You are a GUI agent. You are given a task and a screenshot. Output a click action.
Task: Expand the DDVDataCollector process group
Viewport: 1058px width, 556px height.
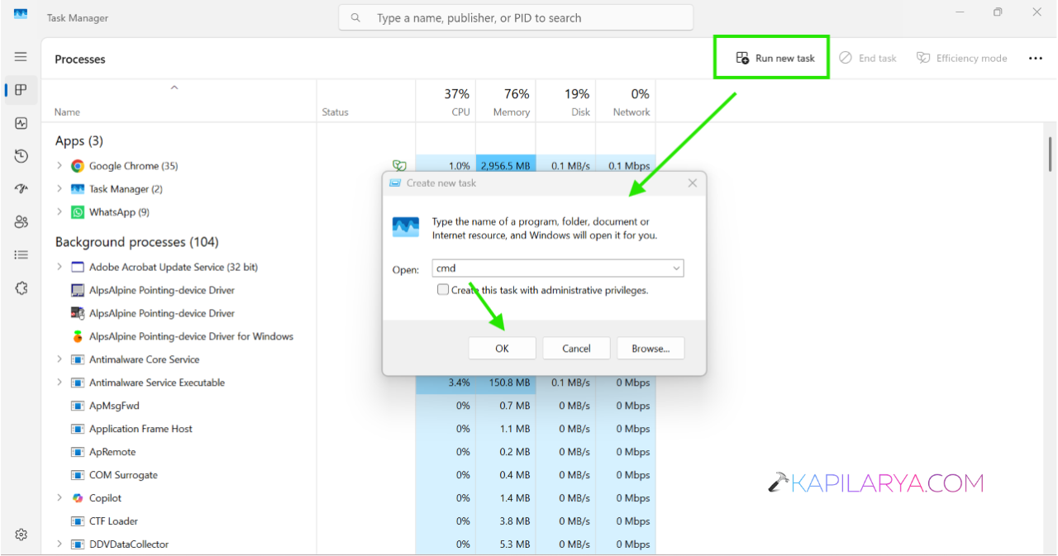[x=60, y=544]
